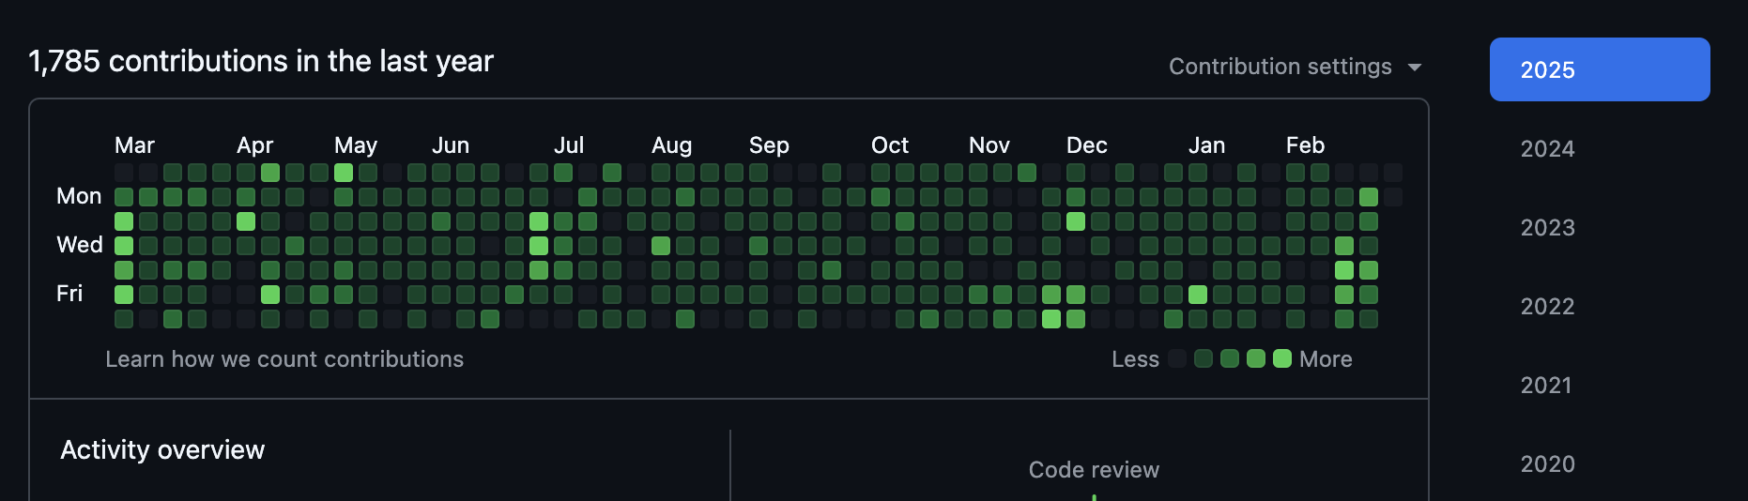Click the first Wednesday cell under Mar
Image resolution: width=1748 pixels, height=501 pixels.
pyautogui.click(x=124, y=246)
